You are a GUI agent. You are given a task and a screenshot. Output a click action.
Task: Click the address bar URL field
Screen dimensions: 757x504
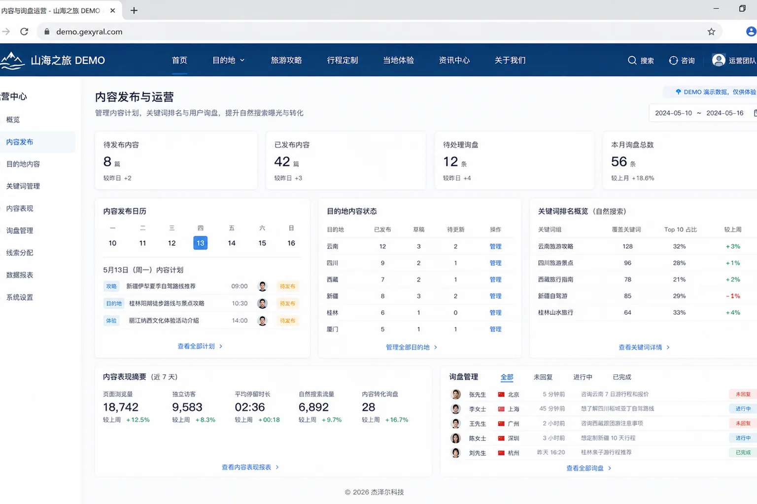click(x=379, y=31)
